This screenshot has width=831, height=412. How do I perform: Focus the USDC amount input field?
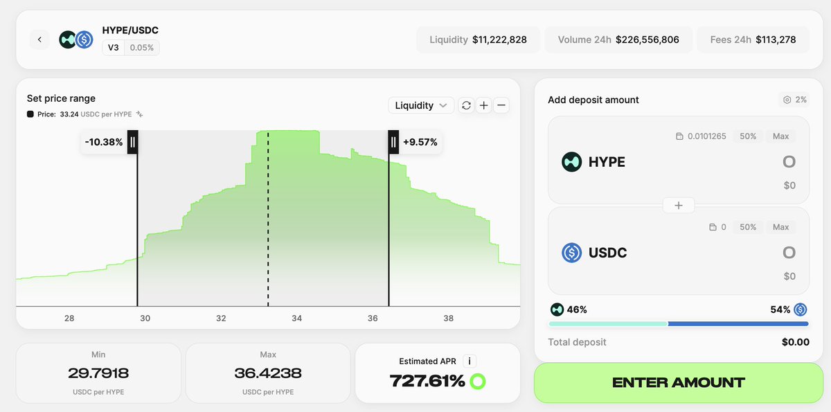(x=789, y=253)
